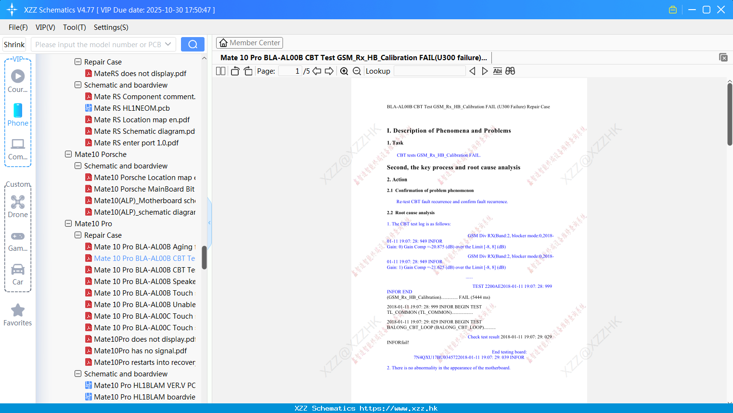This screenshot has height=413, width=733.
Task: Click the tree panel vertical scrollbar thumb
Action: [x=204, y=258]
